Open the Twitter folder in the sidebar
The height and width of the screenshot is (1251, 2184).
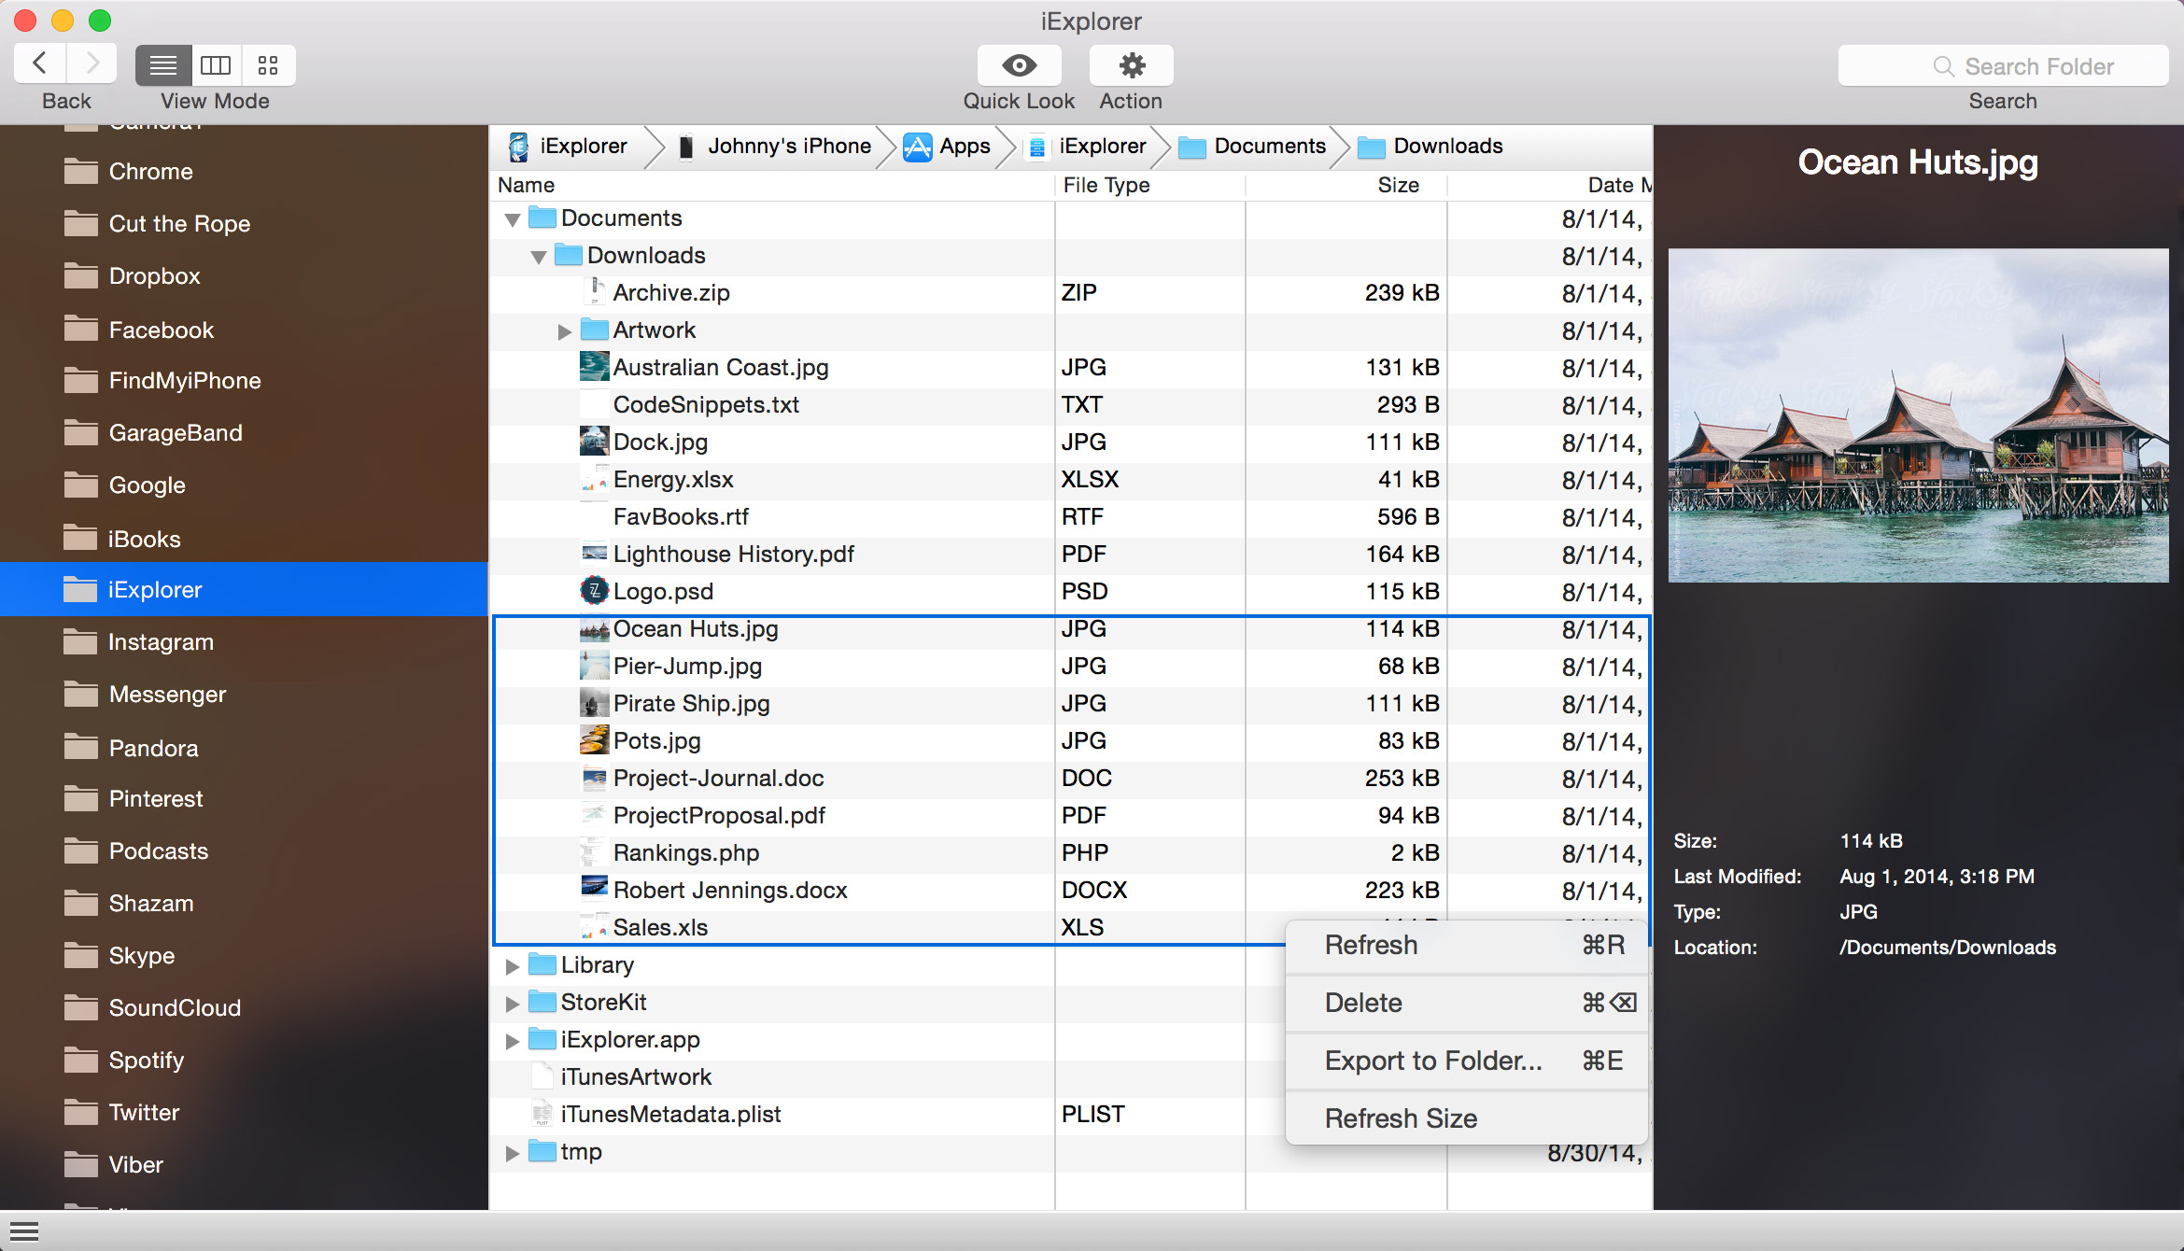(143, 1112)
